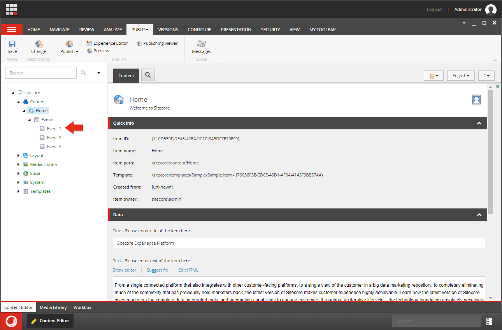Open the version 1 dropdown
Viewport: 502px width, 330px height.
pos(486,76)
